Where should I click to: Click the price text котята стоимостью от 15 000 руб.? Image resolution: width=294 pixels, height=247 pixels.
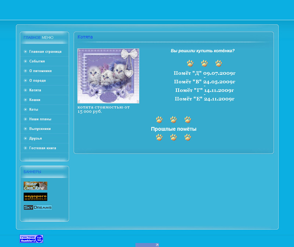coord(104,109)
